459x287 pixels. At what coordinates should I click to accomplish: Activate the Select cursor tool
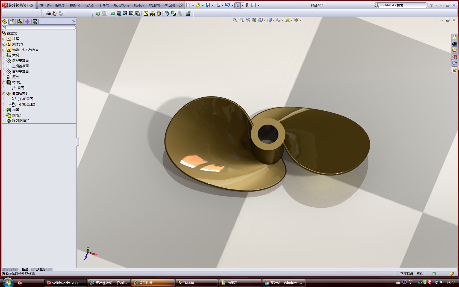237,5
